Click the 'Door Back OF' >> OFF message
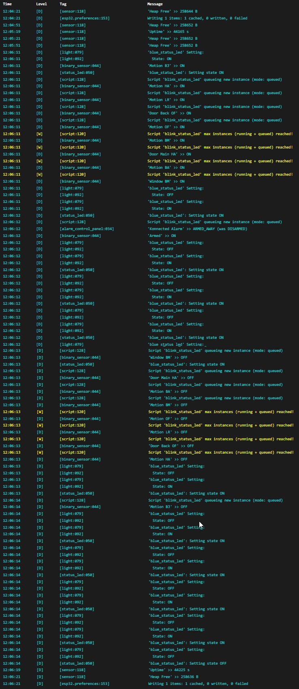Viewport: 299px width, 689px height. [171, 446]
